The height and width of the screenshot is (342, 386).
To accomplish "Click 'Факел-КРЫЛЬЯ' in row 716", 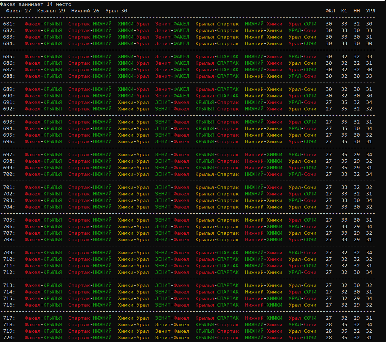I will [43, 305].
